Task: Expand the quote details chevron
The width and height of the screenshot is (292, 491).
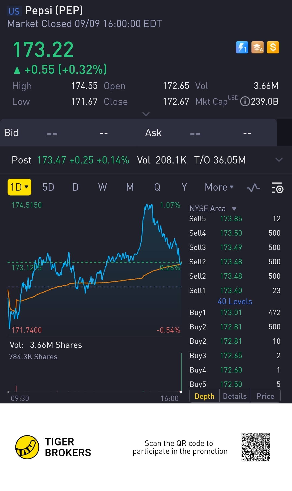Action: click(146, 114)
